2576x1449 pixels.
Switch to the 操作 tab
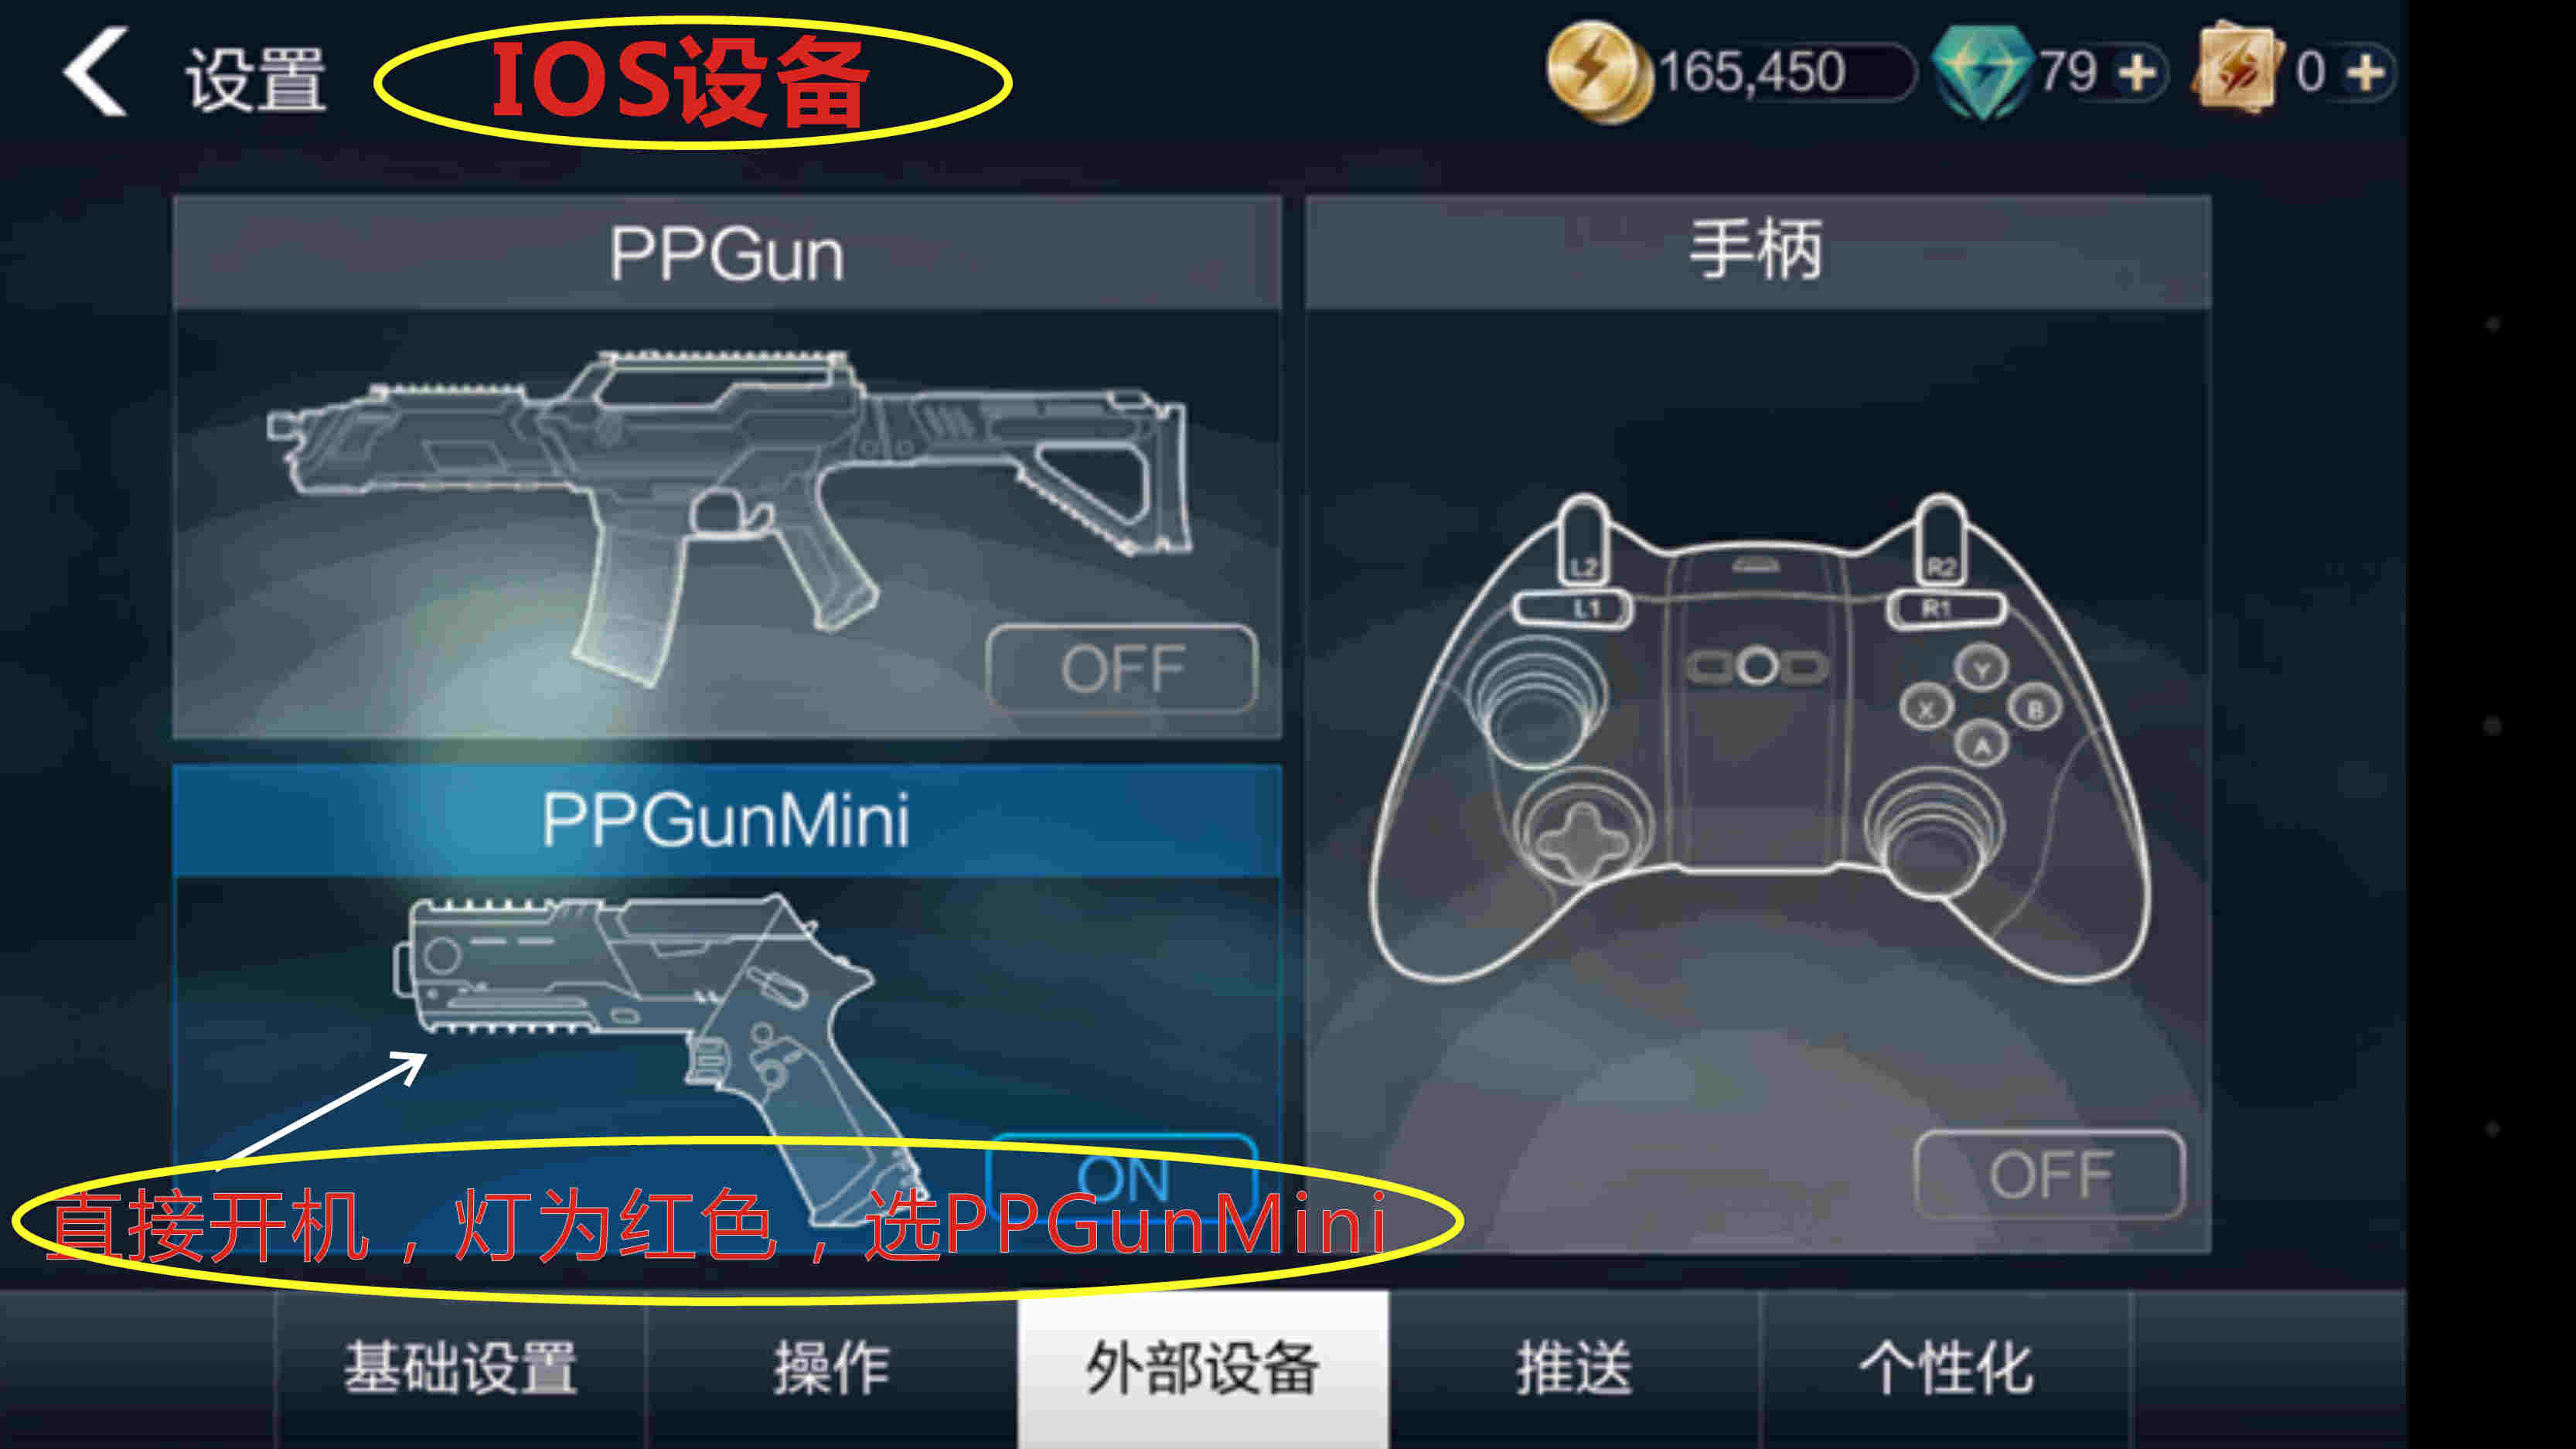pyautogui.click(x=831, y=1368)
